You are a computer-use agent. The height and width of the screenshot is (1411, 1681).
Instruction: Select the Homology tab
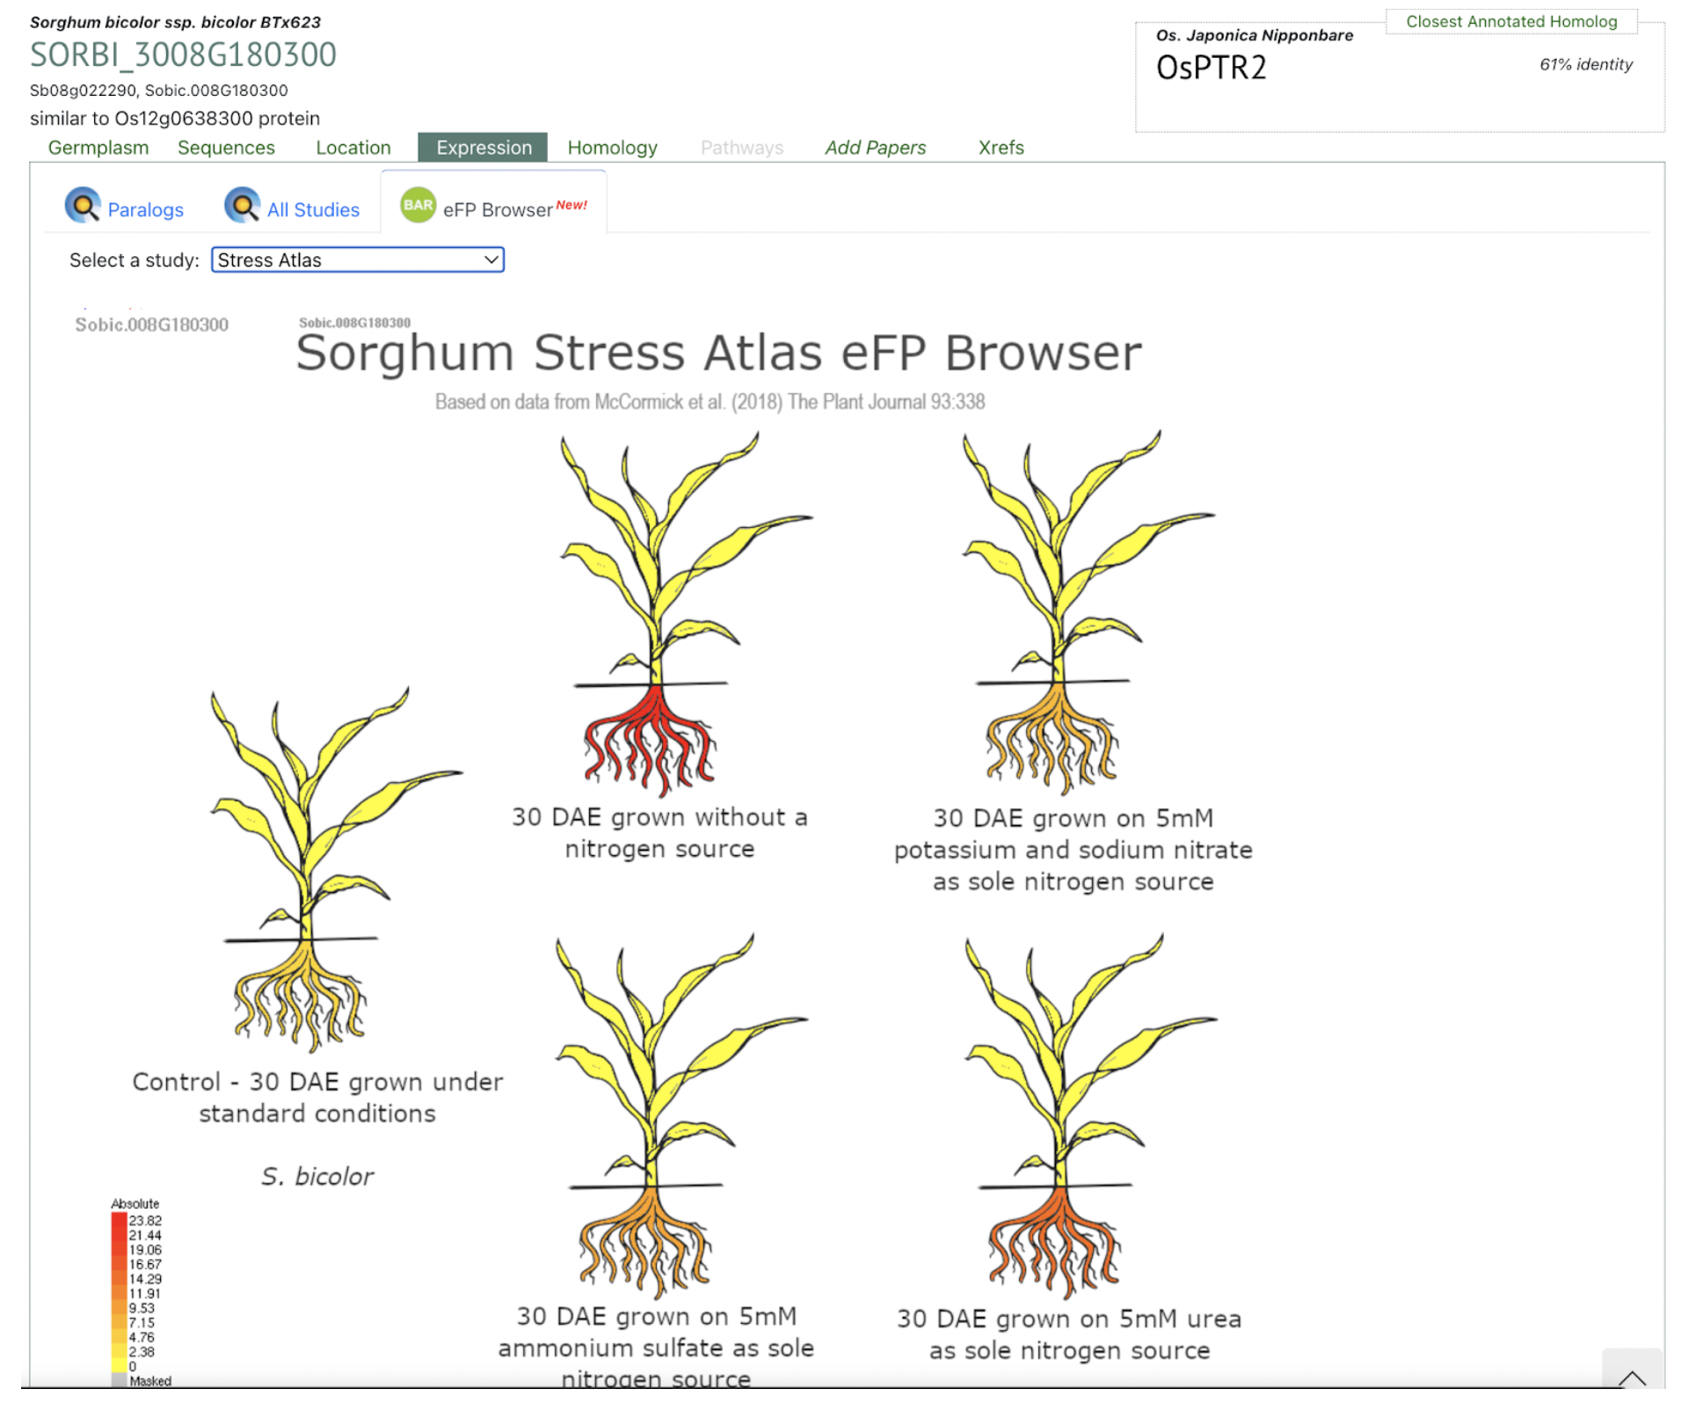(612, 148)
